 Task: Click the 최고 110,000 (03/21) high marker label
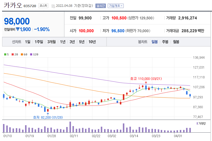click(146, 79)
